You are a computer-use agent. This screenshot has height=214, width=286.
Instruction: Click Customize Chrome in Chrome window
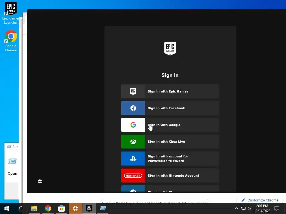[x=260, y=200]
